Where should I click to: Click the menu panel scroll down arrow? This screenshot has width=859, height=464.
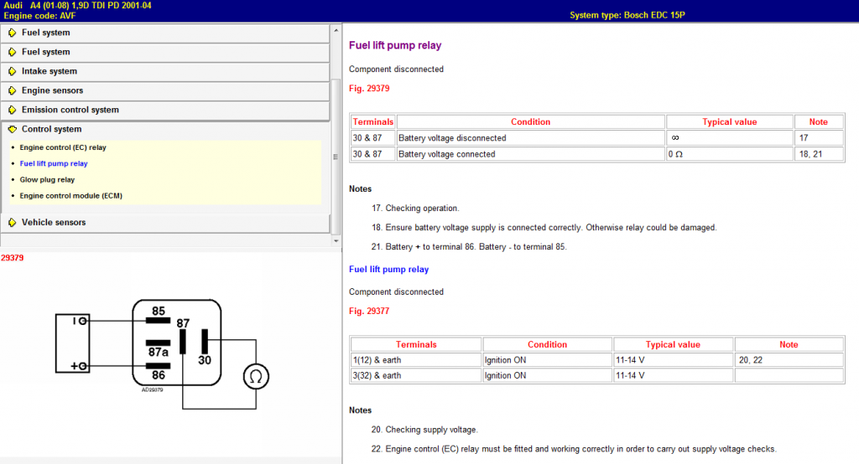click(x=336, y=240)
